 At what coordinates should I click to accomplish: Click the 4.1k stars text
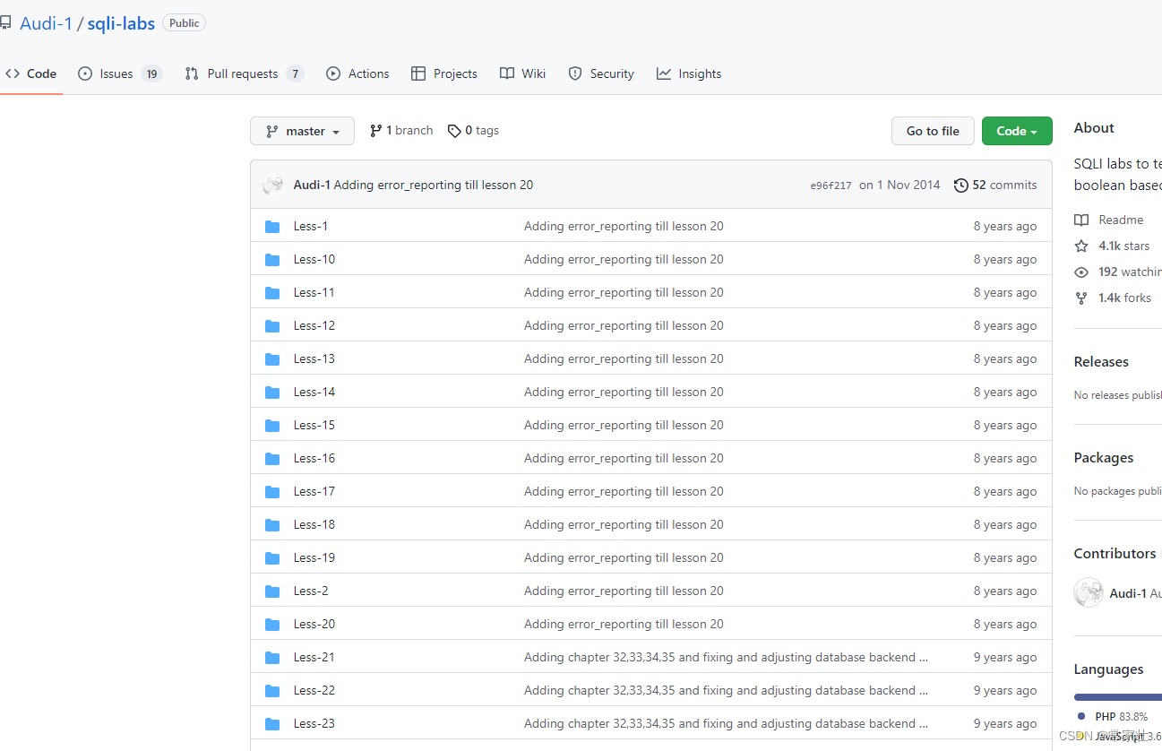point(1124,246)
